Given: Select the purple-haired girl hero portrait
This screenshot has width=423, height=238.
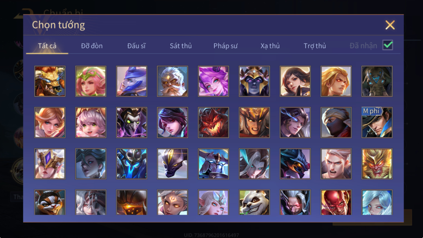Looking at the screenshot, I should [x=213, y=81].
